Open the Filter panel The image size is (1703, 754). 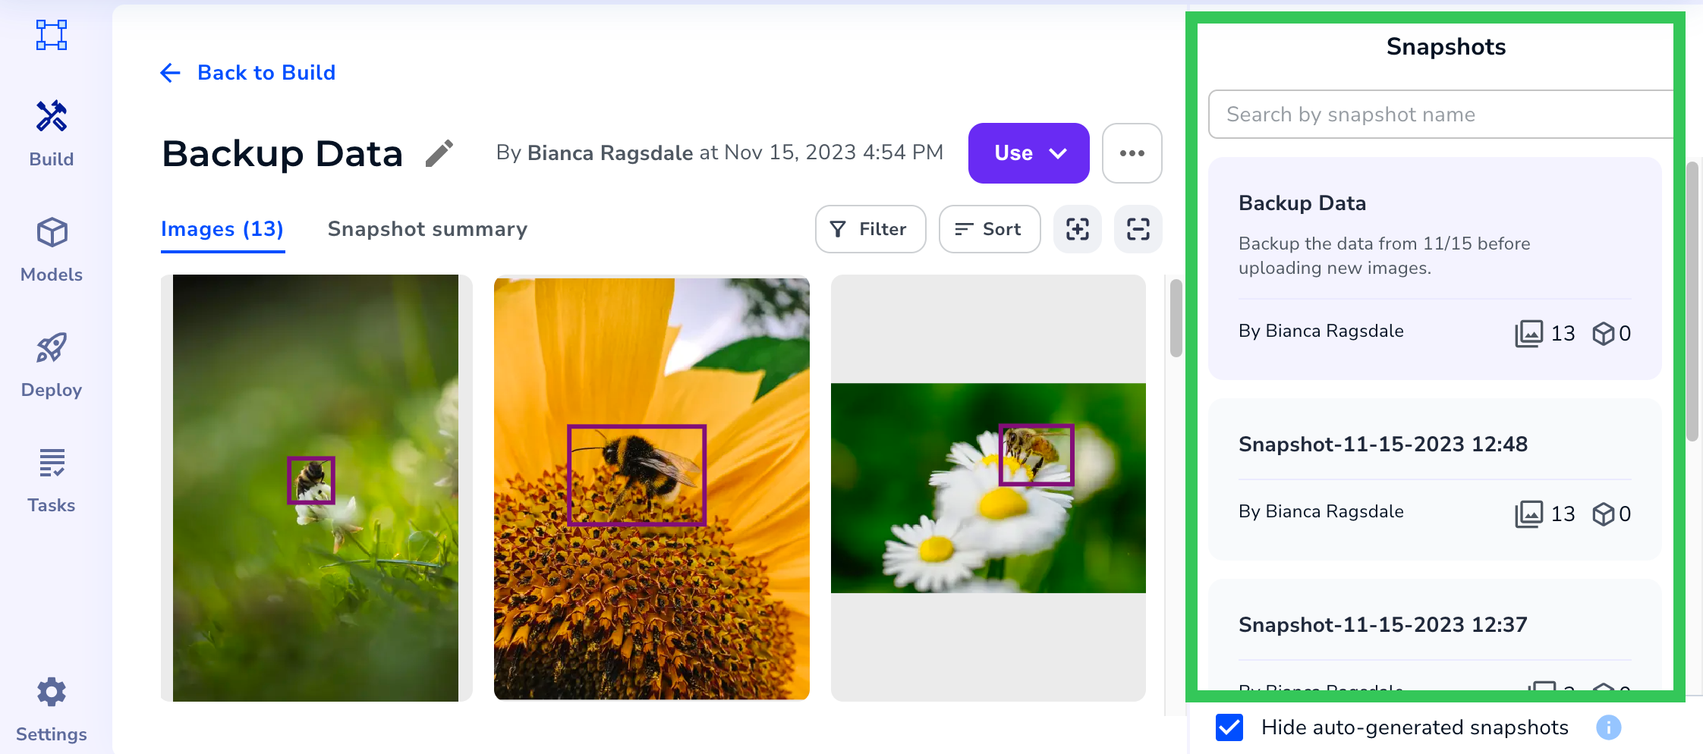tap(870, 229)
